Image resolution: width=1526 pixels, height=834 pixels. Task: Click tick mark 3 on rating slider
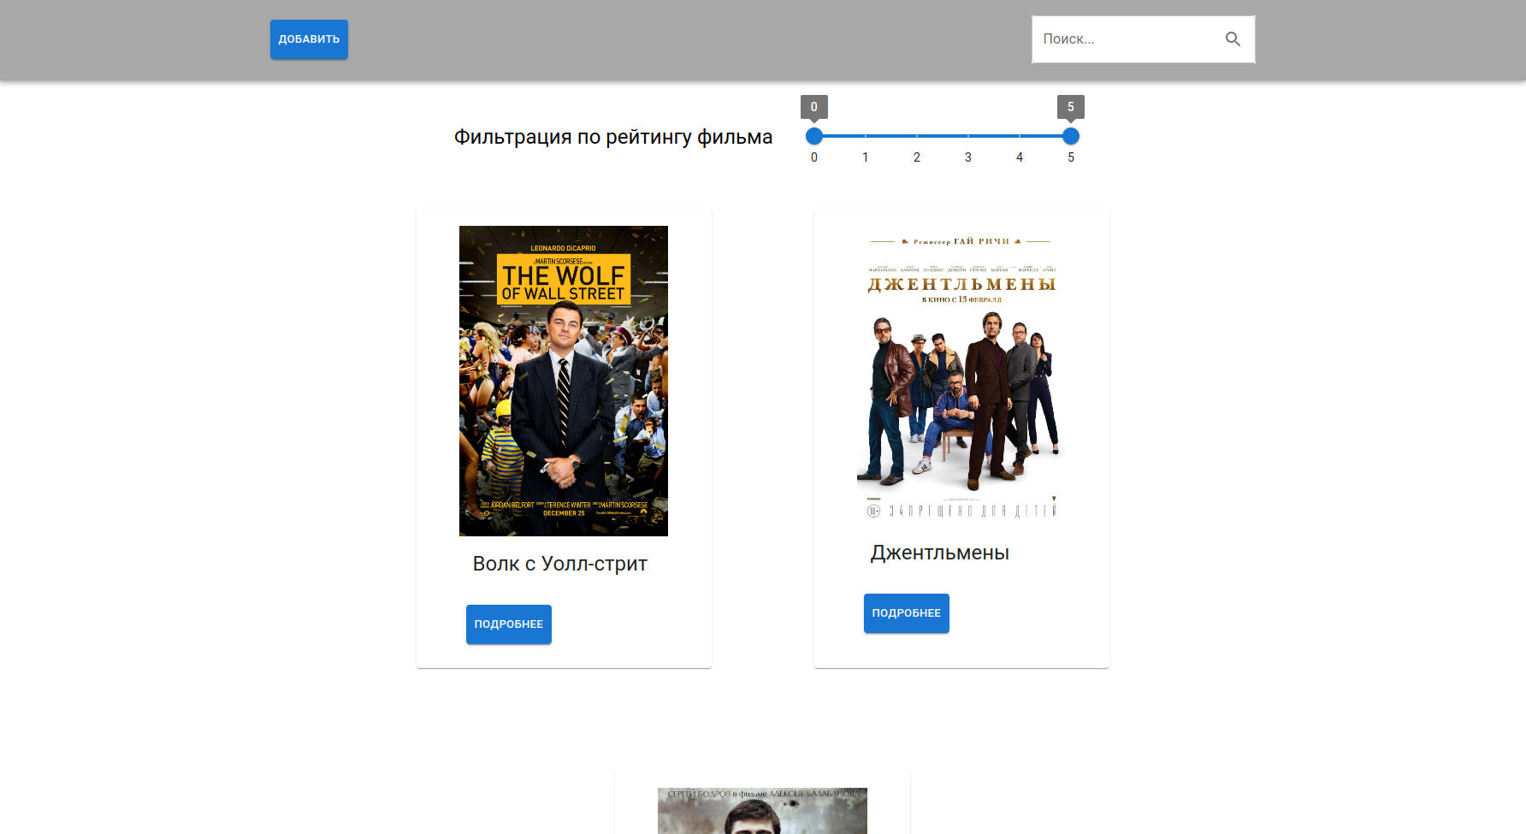click(967, 135)
